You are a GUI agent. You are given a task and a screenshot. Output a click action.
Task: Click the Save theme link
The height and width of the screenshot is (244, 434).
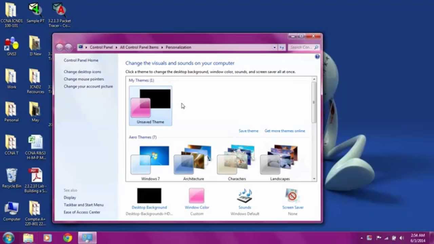pyautogui.click(x=249, y=130)
